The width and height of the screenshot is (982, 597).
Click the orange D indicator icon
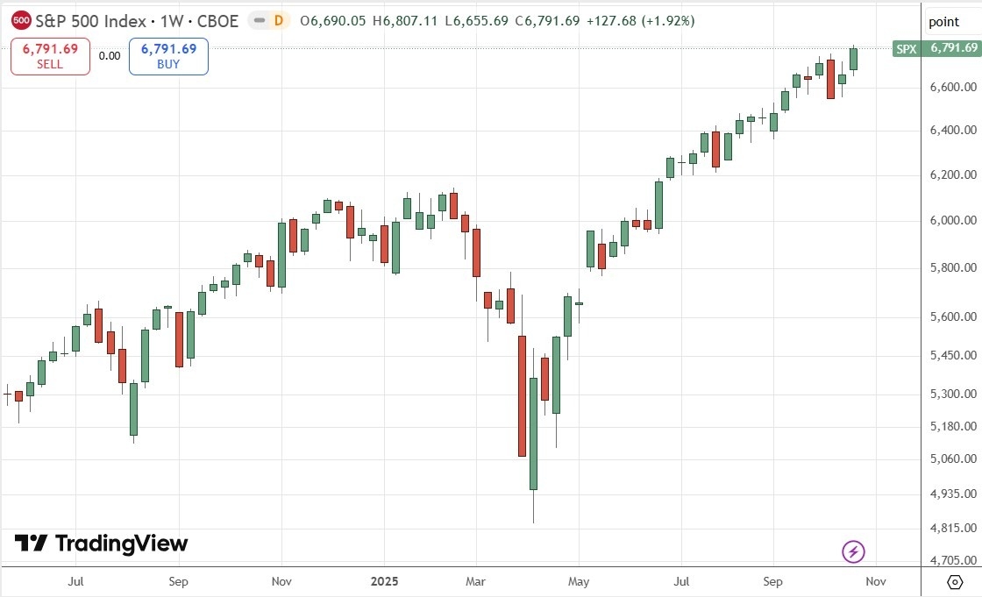(x=278, y=21)
